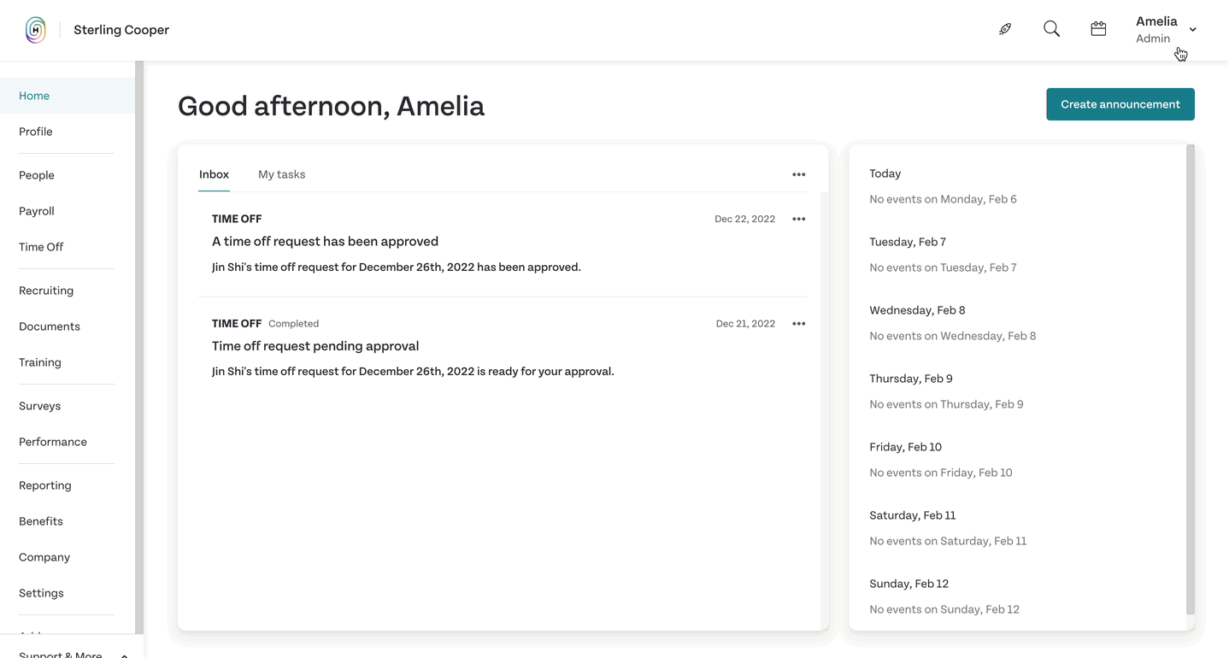Open options for approved time off message
1229x658 pixels.
tap(798, 219)
